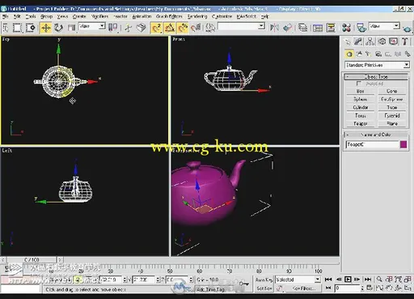Open the Standard Primitives dropdown
The height and width of the screenshot is (299, 414).
(377, 65)
